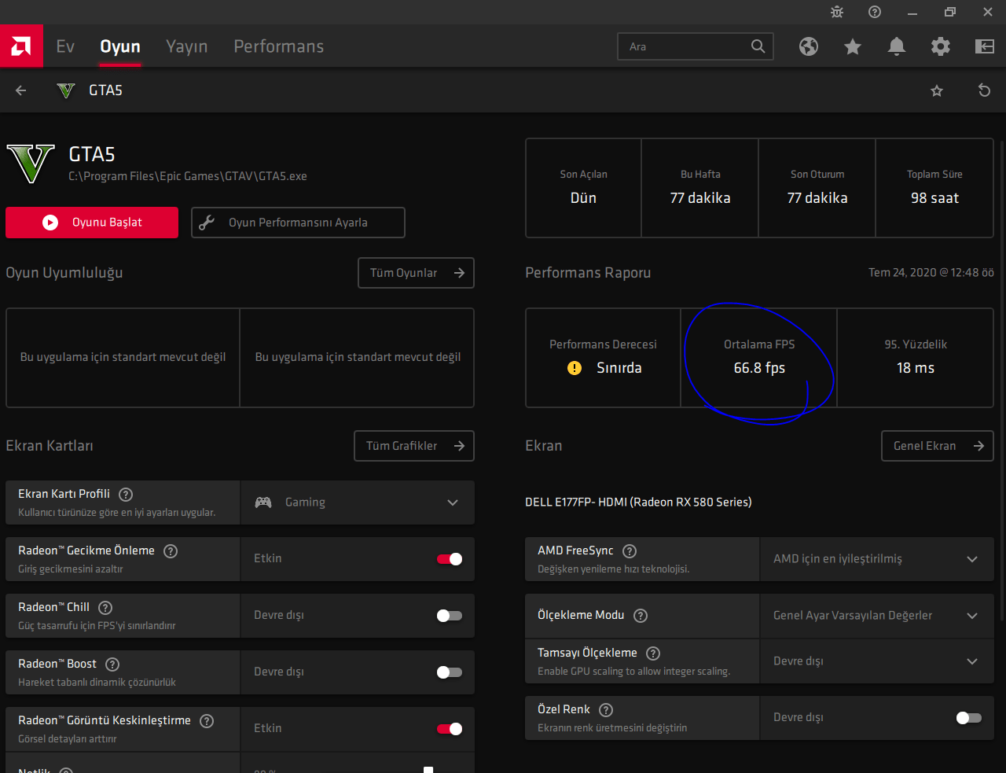The image size is (1006, 773).
Task: Open Tüm Grafikler button
Action: (x=414, y=446)
